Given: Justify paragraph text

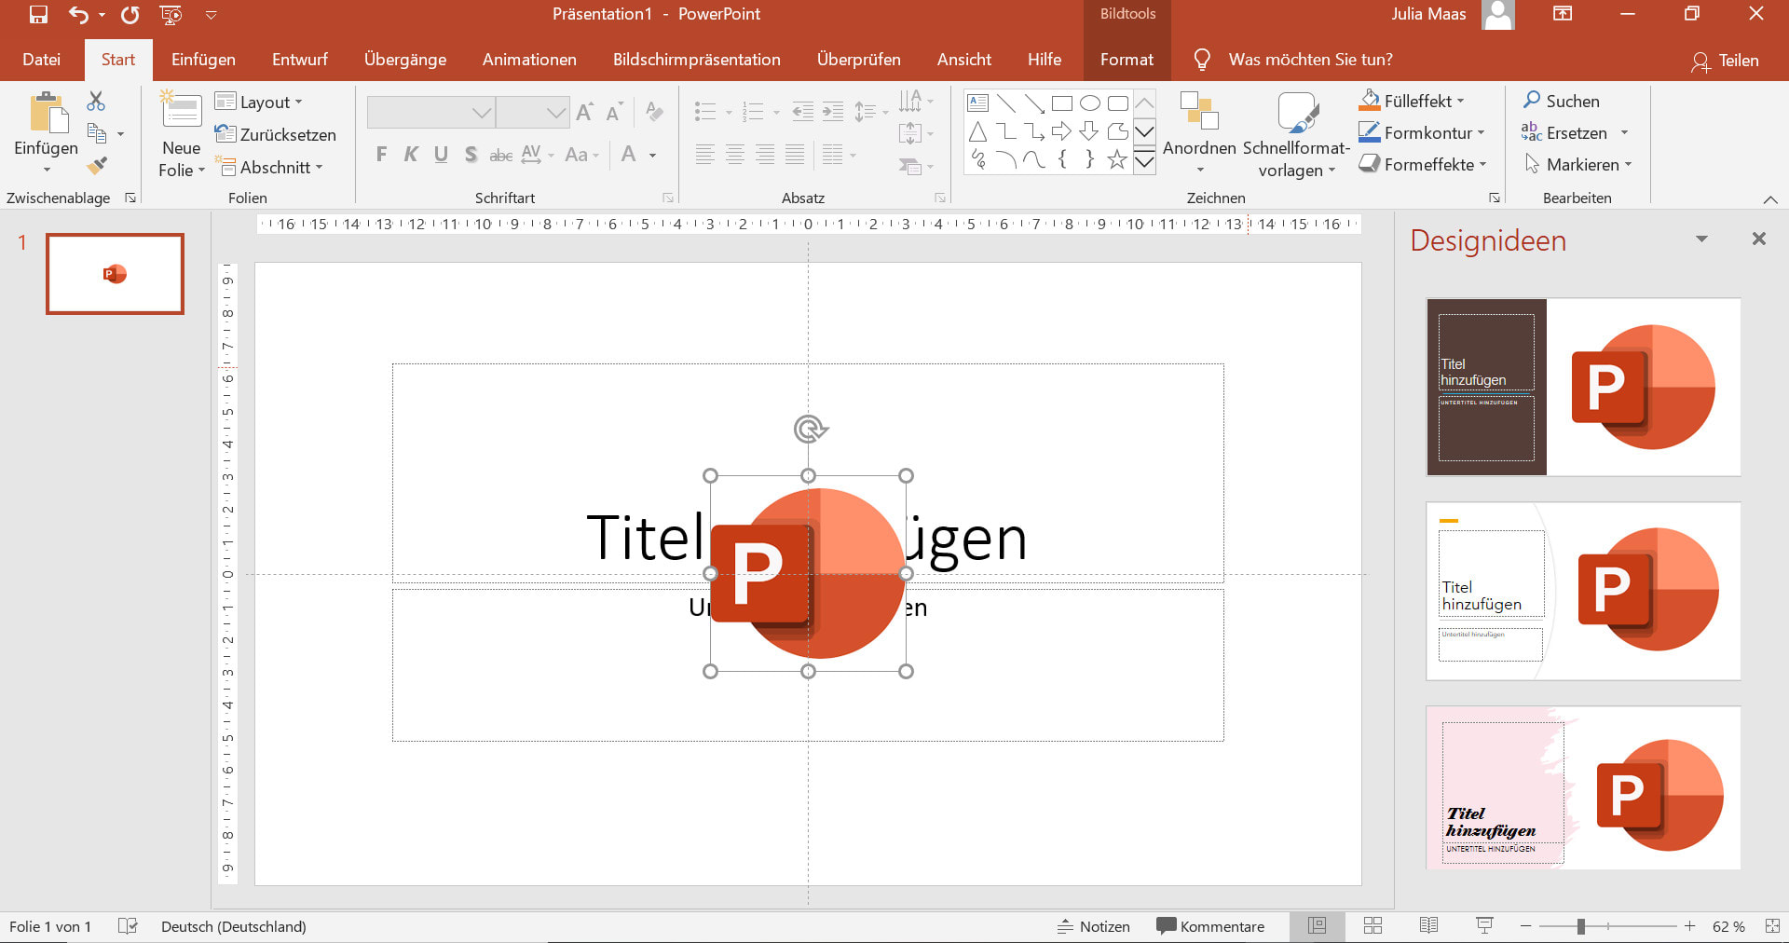Looking at the screenshot, I should coord(795,155).
